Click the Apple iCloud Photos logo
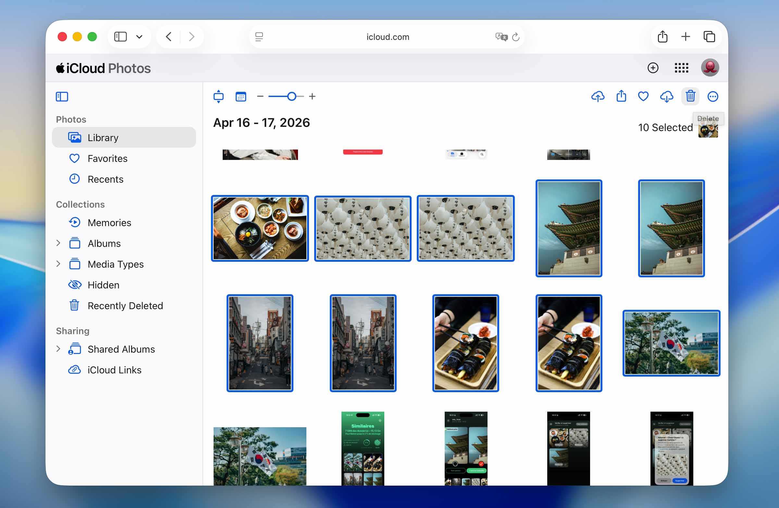 coord(103,68)
